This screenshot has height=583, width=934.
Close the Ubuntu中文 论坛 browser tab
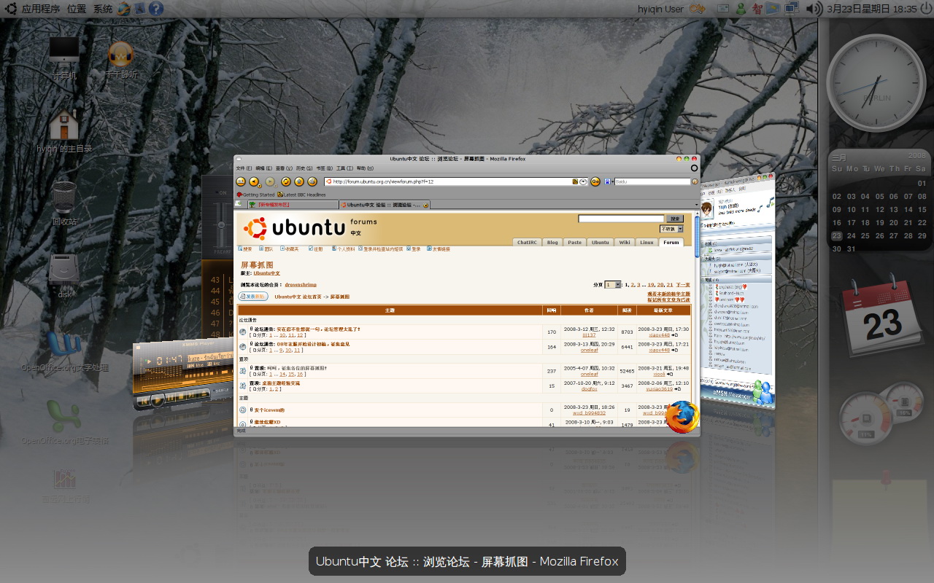[425, 206]
